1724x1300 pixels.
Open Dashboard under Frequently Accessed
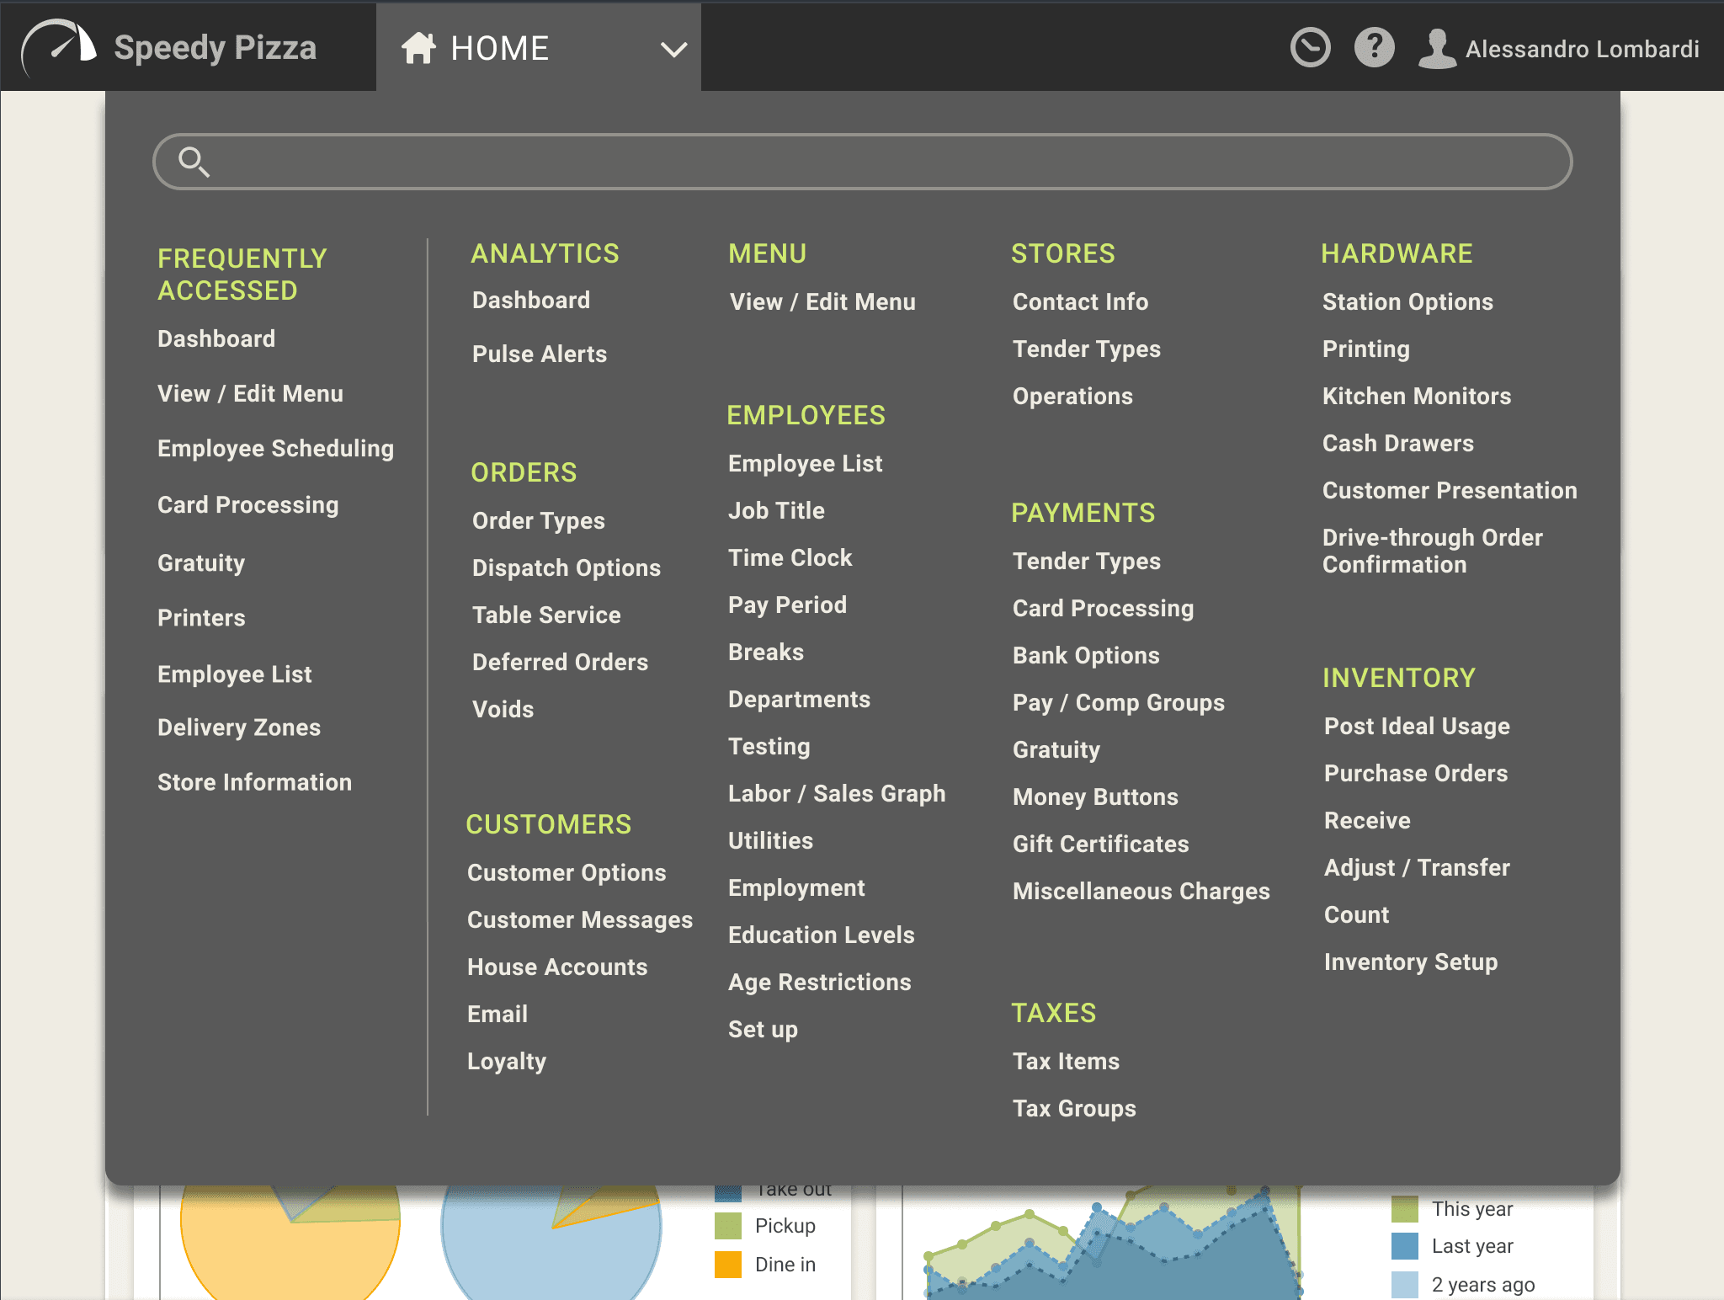[216, 338]
